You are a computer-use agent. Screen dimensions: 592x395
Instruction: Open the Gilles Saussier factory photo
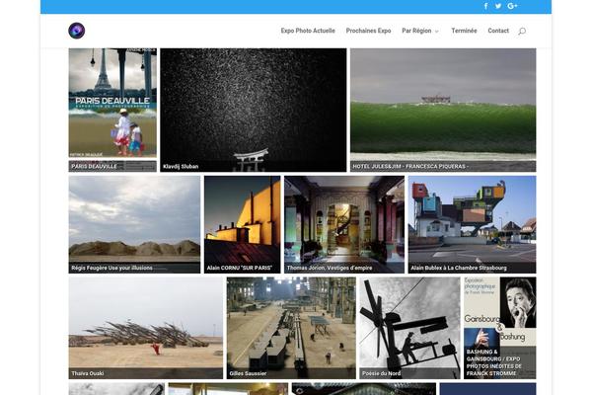click(291, 328)
